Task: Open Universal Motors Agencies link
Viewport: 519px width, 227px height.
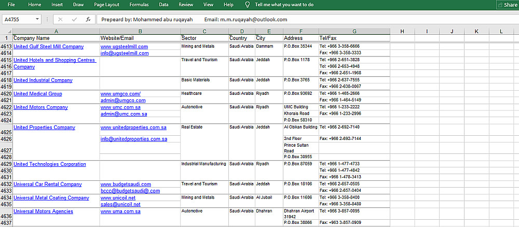Action: [44, 211]
